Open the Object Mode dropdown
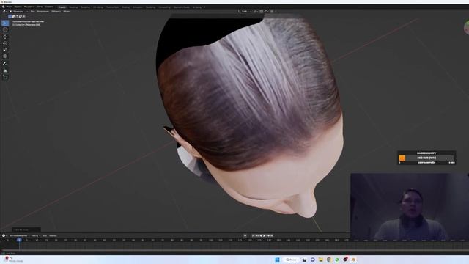This screenshot has height=264, width=469. [x=18, y=12]
